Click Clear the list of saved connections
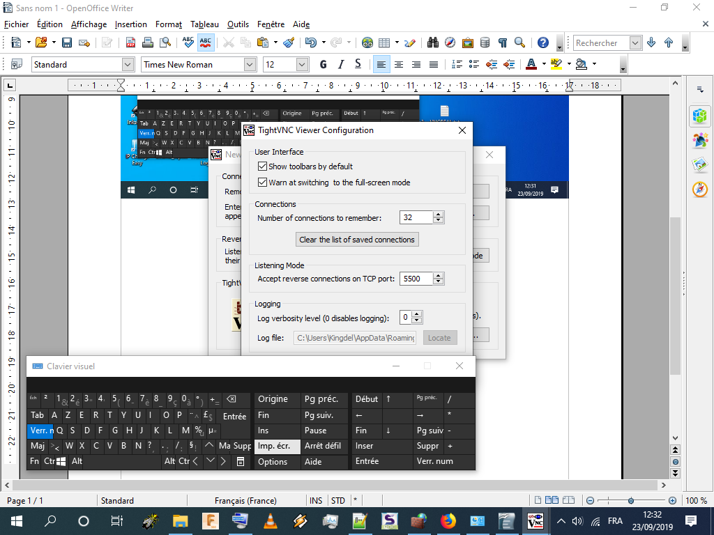 point(357,240)
